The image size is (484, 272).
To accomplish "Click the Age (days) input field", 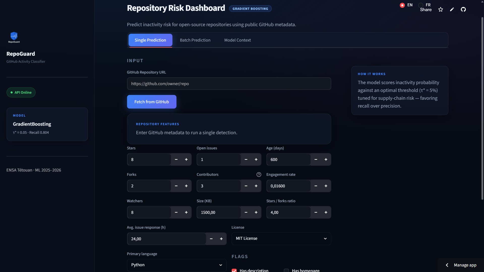I will point(289,159).
